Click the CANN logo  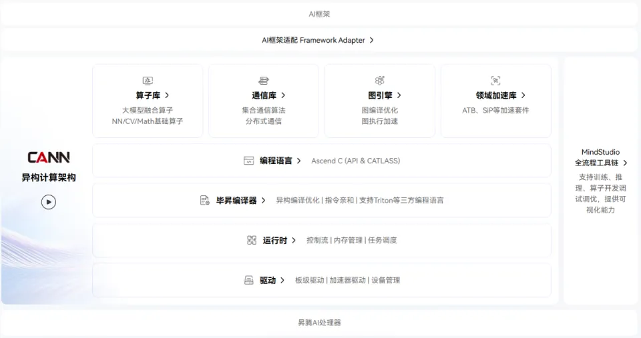(x=49, y=157)
